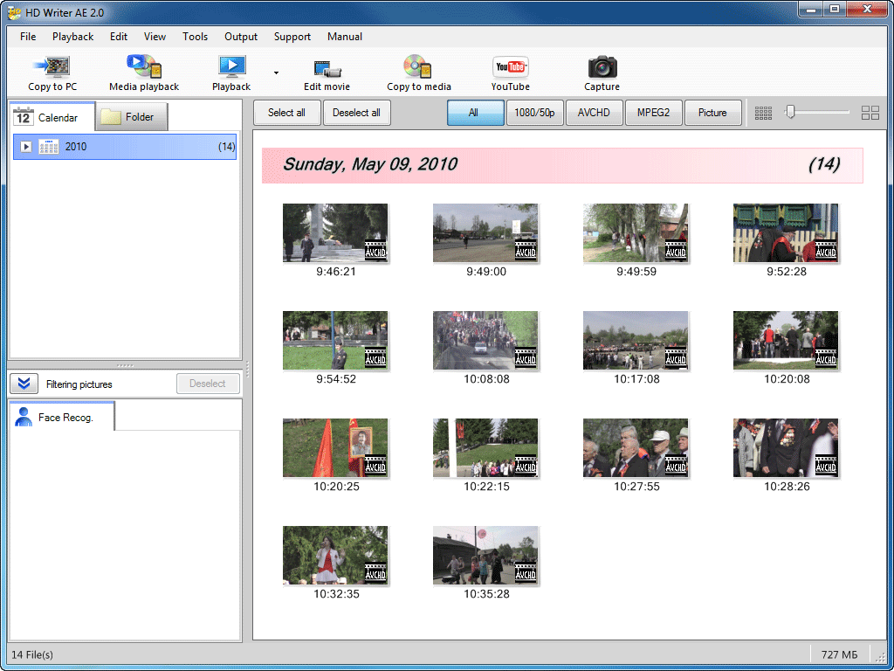This screenshot has height=671, width=894.
Task: Switch to the Folder tab
Action: [x=132, y=117]
